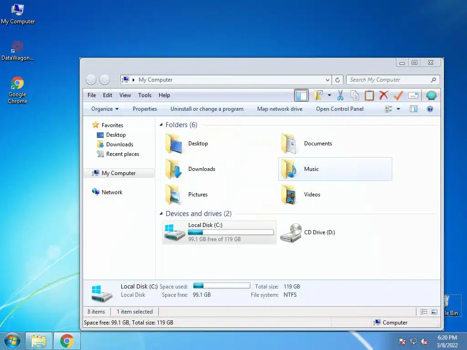The image size is (467, 350).
Task: Select My Computer in the navigation pane
Action: (119, 173)
